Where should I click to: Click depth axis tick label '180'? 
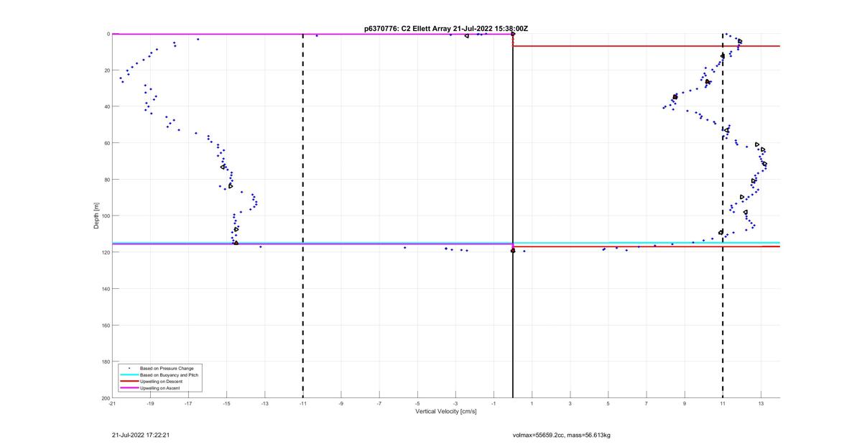point(105,361)
